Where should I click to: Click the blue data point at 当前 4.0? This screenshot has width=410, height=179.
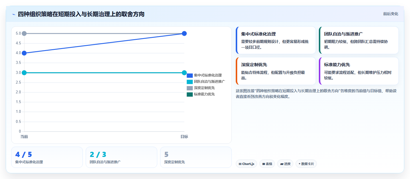(24, 53)
